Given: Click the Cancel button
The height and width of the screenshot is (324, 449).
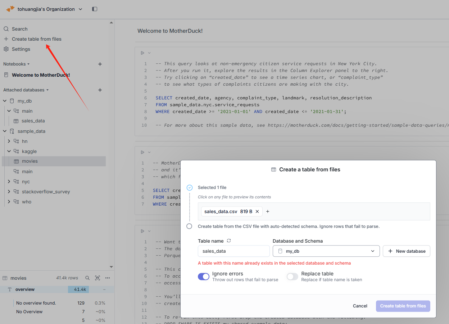Looking at the screenshot, I should pyautogui.click(x=360, y=306).
